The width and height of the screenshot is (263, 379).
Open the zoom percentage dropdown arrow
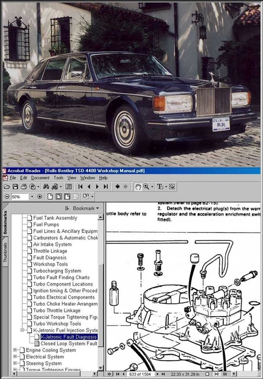tap(32, 197)
